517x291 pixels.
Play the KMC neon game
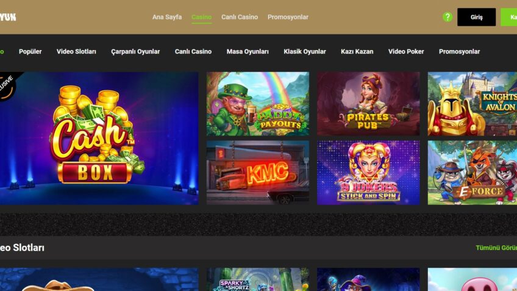[x=258, y=173]
